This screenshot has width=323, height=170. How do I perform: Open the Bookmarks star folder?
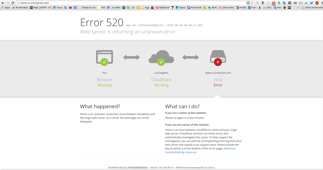point(20,8)
